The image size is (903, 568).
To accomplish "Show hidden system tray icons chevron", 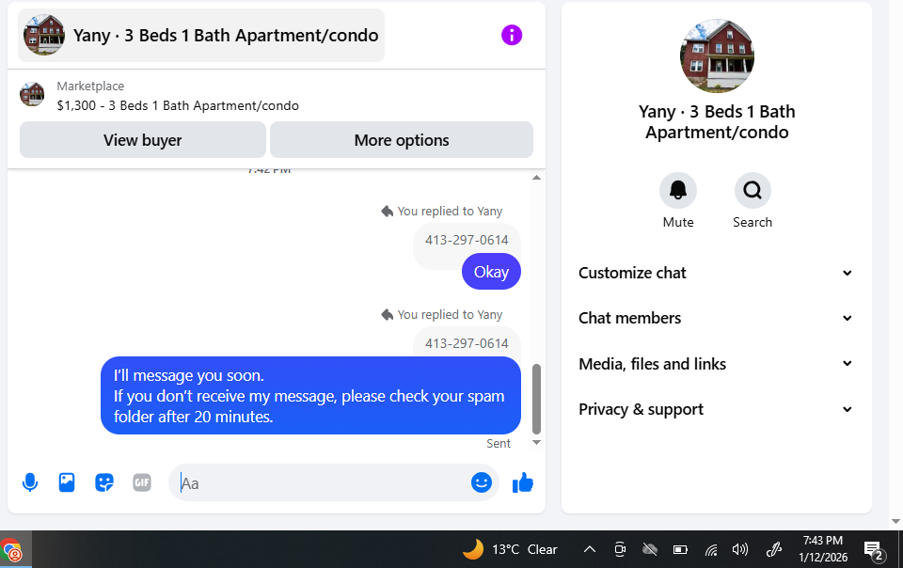I will coord(589,549).
